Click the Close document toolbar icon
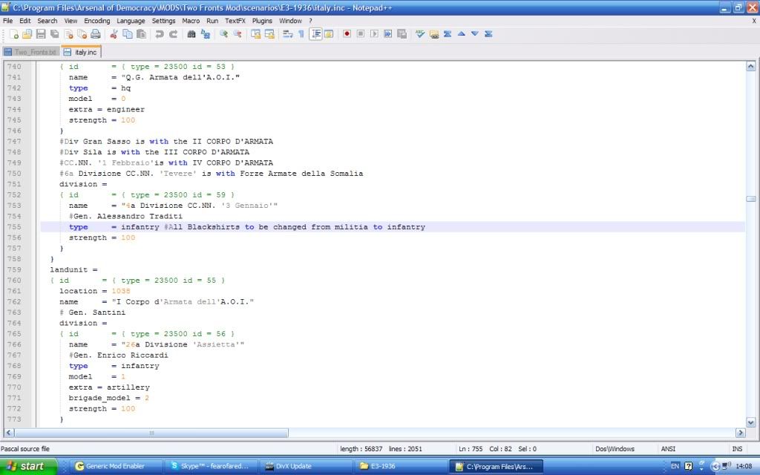Screen dimensions: 760x475 click(68, 34)
